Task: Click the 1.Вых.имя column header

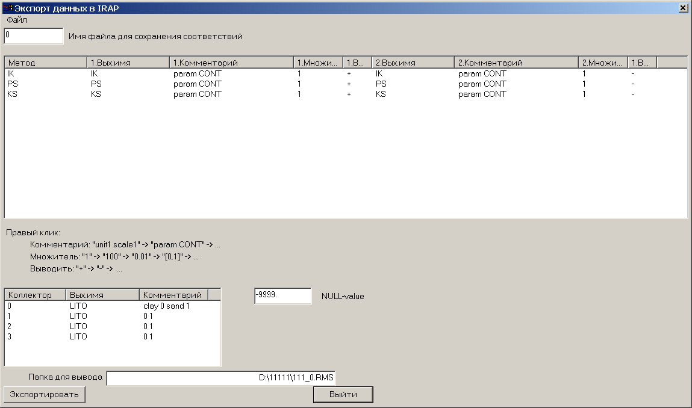Action: pos(128,63)
